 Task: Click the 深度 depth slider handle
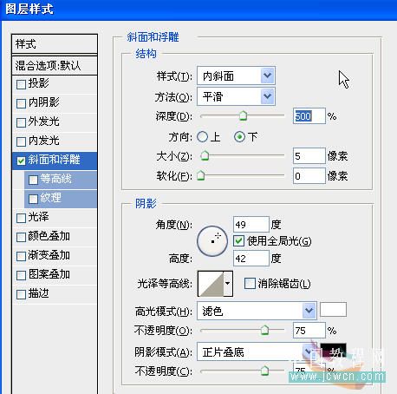[244, 115]
